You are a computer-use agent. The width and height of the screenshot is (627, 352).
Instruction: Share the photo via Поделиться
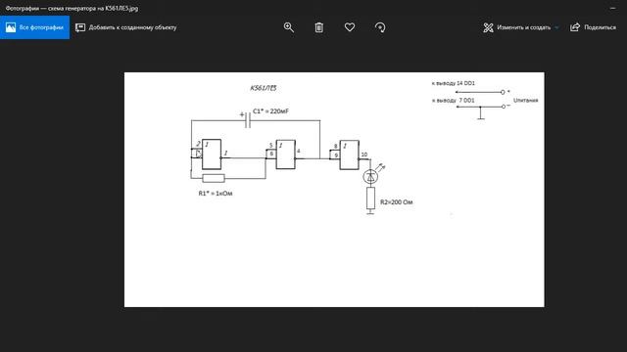[593, 27]
